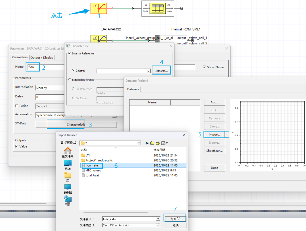Expand the 查找范围 folder dropdown
The image size is (306, 231).
(139, 143)
